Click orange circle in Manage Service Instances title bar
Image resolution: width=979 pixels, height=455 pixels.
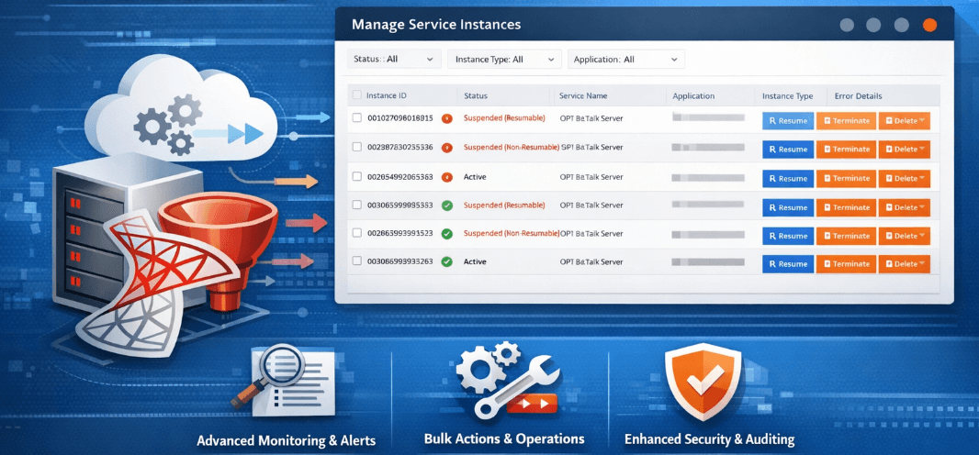pyautogui.click(x=929, y=25)
